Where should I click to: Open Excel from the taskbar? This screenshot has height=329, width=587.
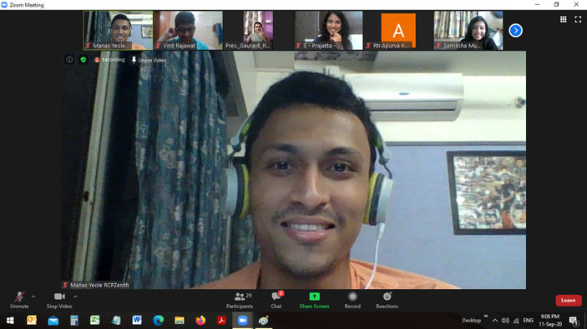click(x=94, y=321)
